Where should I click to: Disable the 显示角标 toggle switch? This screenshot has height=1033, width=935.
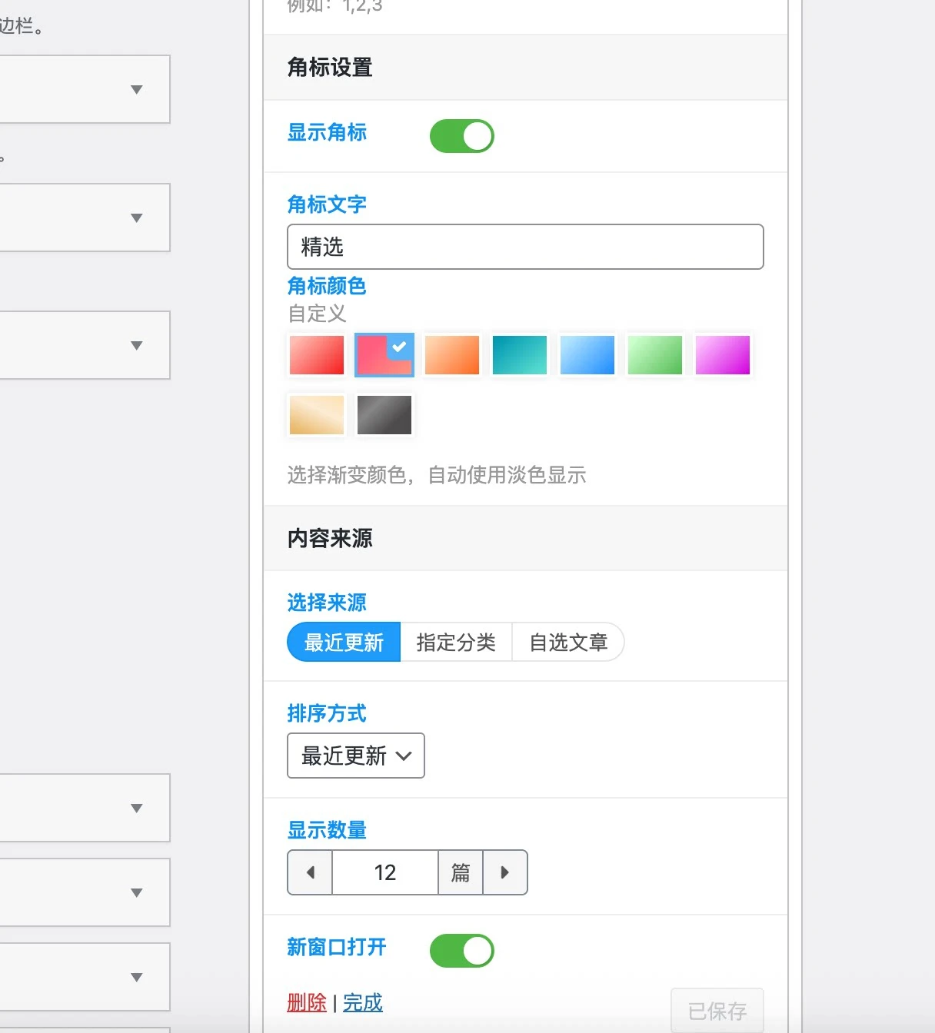pos(461,135)
